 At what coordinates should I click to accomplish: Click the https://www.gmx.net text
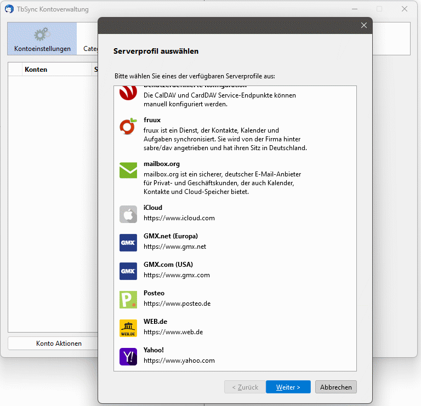pyautogui.click(x=175, y=247)
